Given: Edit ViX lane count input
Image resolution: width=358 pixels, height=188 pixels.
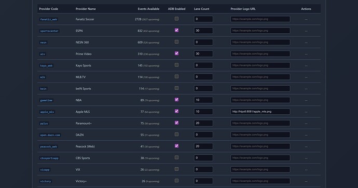Looking at the screenshot, I should 203,169.
